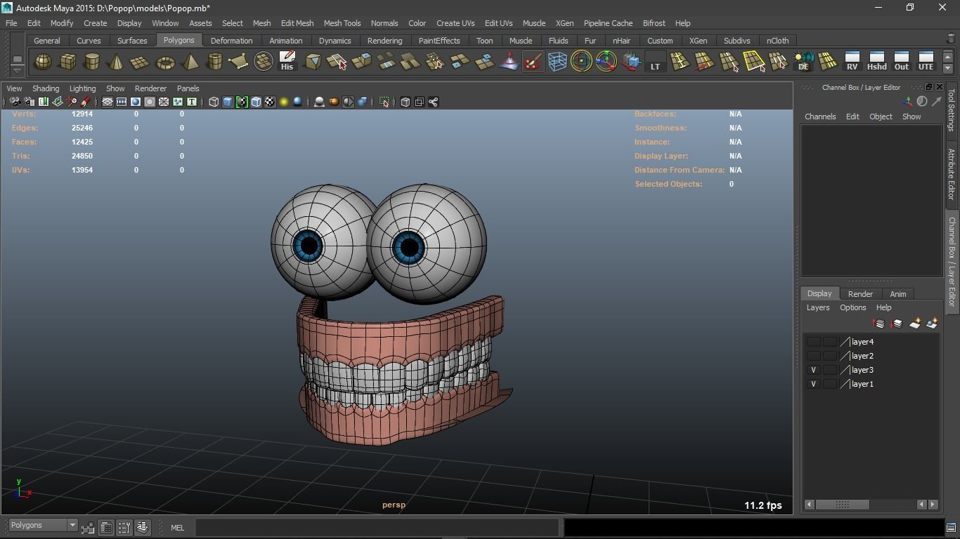
Task: Open the Create UVs menu
Action: (x=455, y=23)
